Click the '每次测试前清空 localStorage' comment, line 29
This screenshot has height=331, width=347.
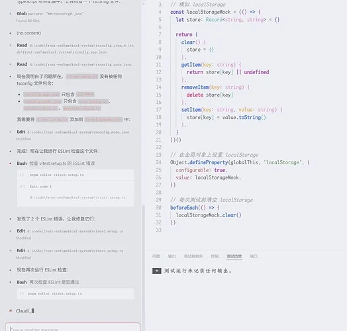coord(211,200)
